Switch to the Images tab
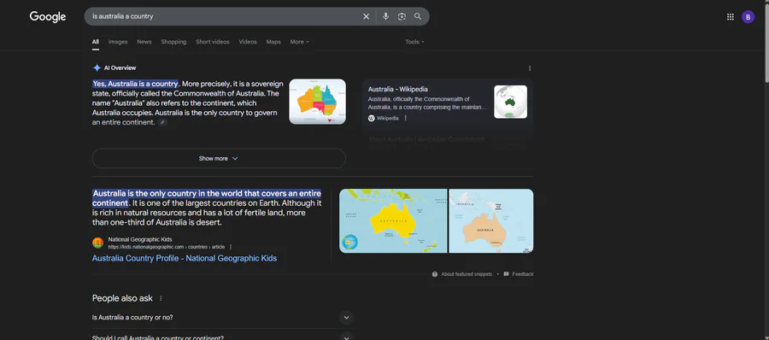 pos(118,42)
